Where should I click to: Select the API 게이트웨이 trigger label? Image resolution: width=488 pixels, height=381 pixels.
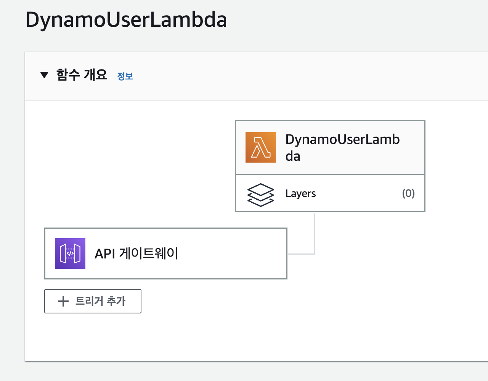136,253
